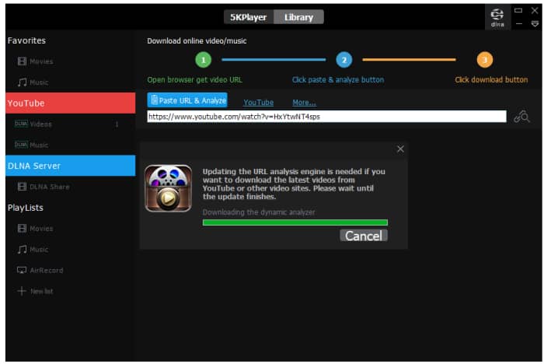The image size is (544, 364).
Task: Select YouTube section in sidebar
Action: tap(71, 103)
